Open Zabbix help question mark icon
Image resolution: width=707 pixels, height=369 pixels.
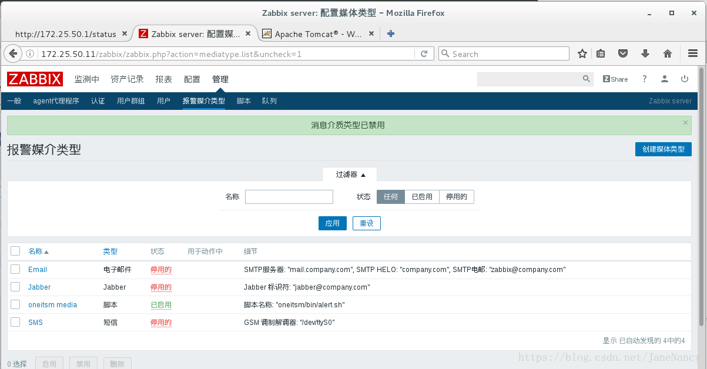point(645,79)
